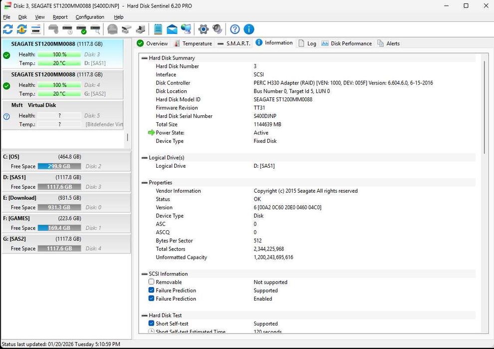Switch to the S.M.A.R.T. tab

pos(234,43)
